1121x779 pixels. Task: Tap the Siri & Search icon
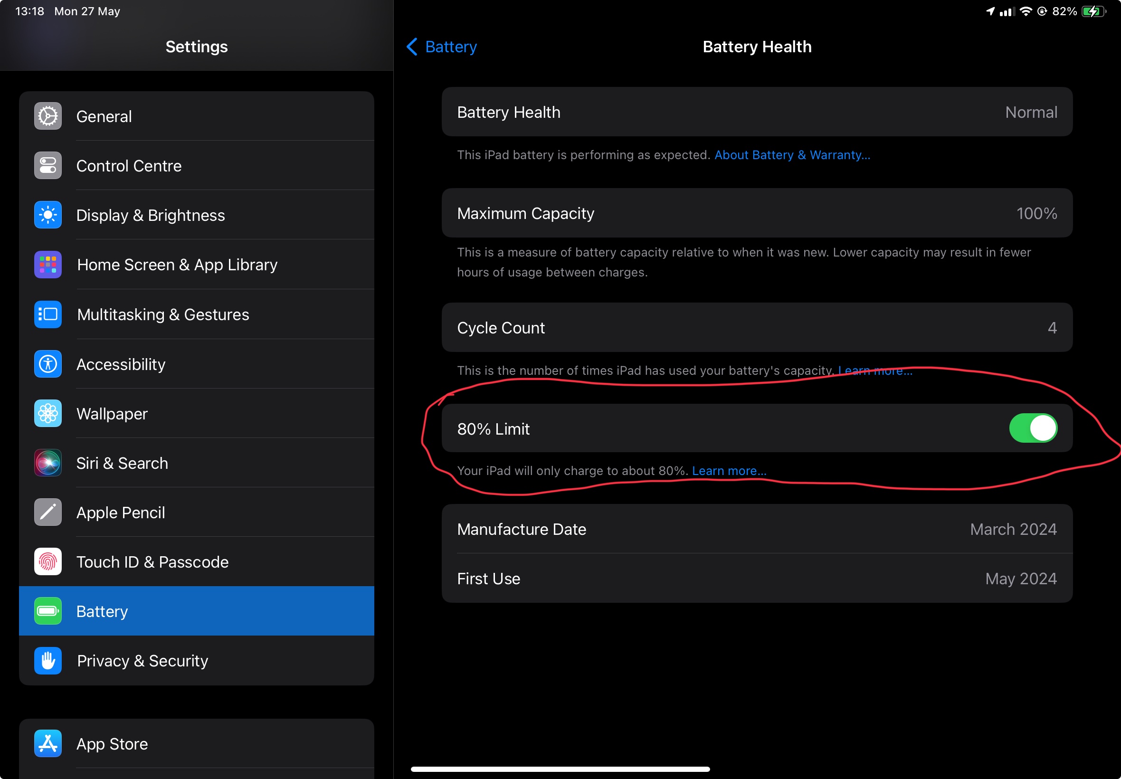tap(48, 463)
